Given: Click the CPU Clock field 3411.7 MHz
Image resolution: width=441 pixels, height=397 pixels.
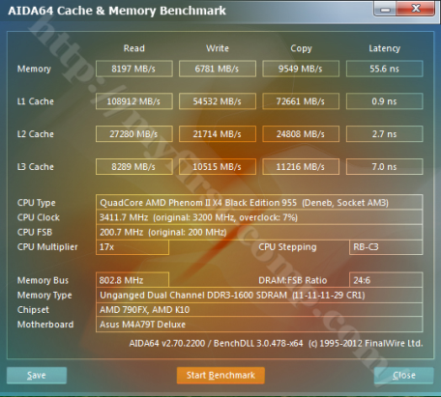Looking at the screenshot, I should (259, 217).
